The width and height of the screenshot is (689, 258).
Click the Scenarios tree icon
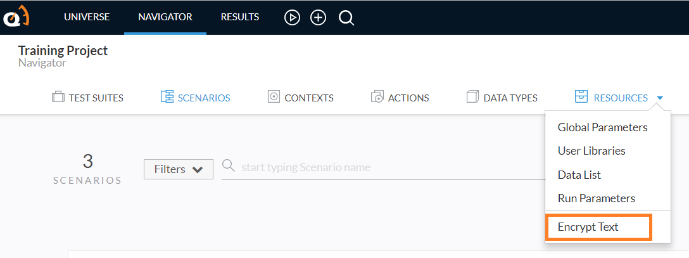167,97
